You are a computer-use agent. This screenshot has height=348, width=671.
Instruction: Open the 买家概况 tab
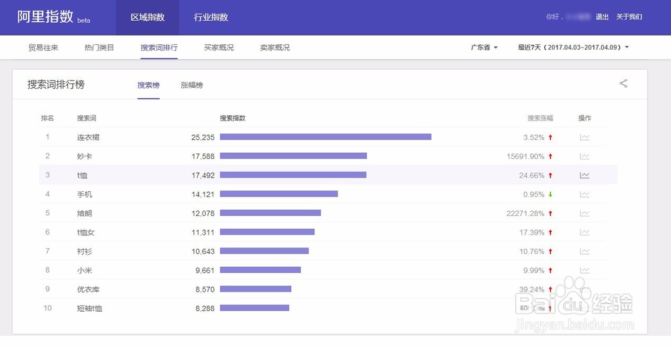[219, 48]
